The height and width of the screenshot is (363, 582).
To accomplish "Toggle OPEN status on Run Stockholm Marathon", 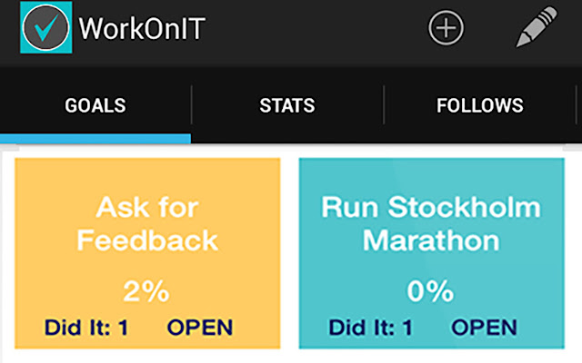I will pyautogui.click(x=485, y=327).
